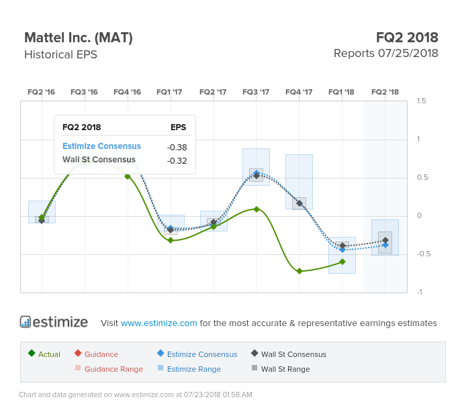
Task: Click the -0.32 Wall St Consensus tooltip value
Action: pyautogui.click(x=177, y=161)
